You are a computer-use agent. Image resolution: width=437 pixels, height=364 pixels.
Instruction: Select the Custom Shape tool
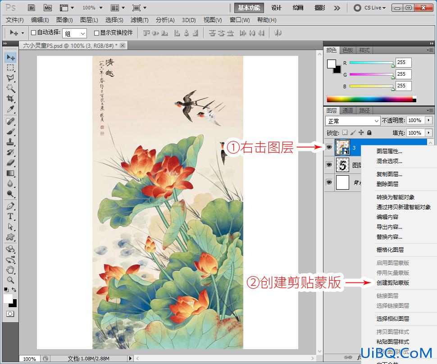point(11,237)
